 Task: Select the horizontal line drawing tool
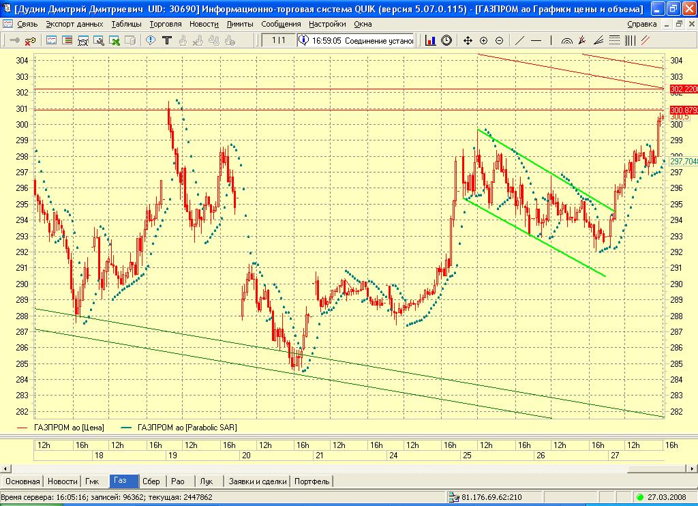pos(536,40)
